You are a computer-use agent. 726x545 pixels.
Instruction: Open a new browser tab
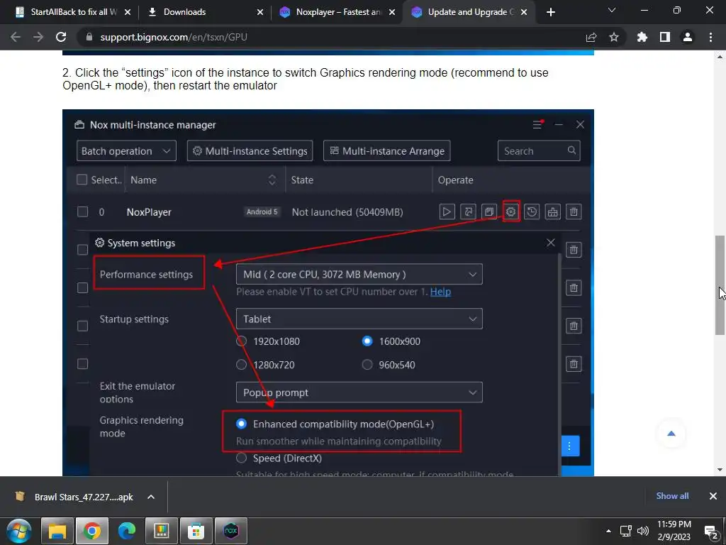tap(550, 12)
